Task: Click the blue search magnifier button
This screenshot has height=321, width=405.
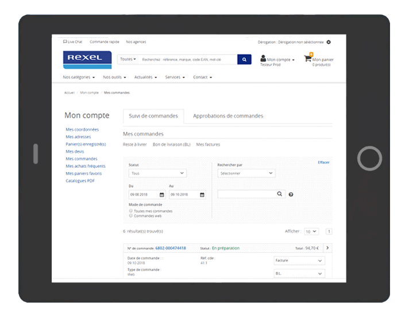Action: tap(244, 59)
